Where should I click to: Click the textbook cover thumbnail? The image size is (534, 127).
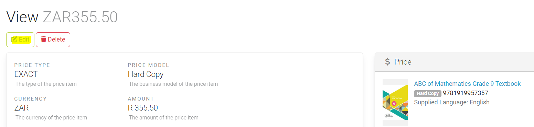[395, 102]
